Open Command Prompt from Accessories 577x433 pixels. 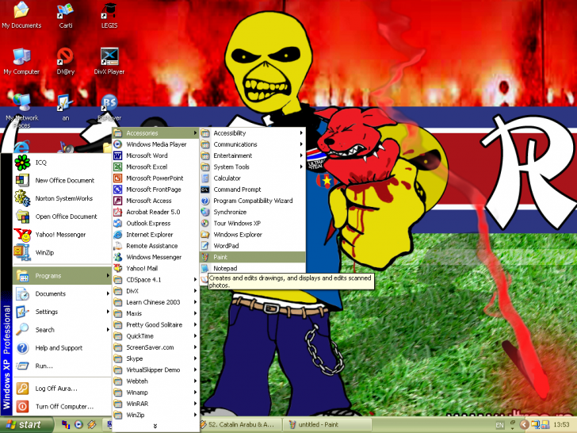[x=252, y=190]
